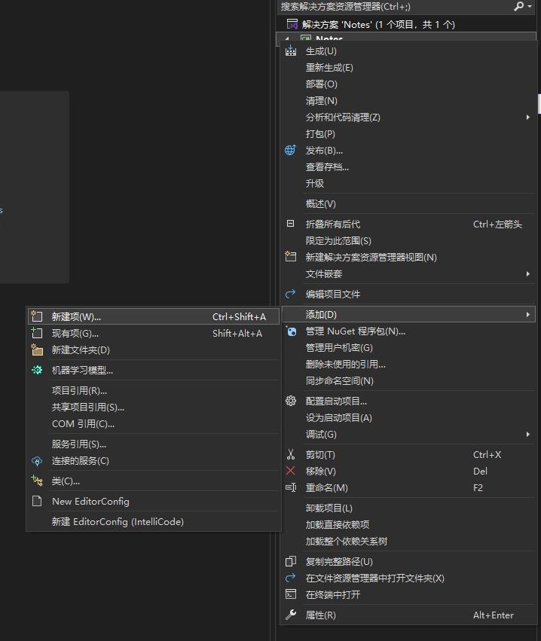Select 服务引用(S)... in Add submenu
The image size is (541, 641).
[154, 444]
